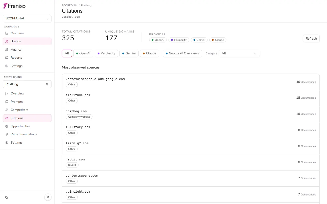This screenshot has height=204, width=327.
Task: Click the workspace Overview chart icon
Action: [x=7, y=33]
